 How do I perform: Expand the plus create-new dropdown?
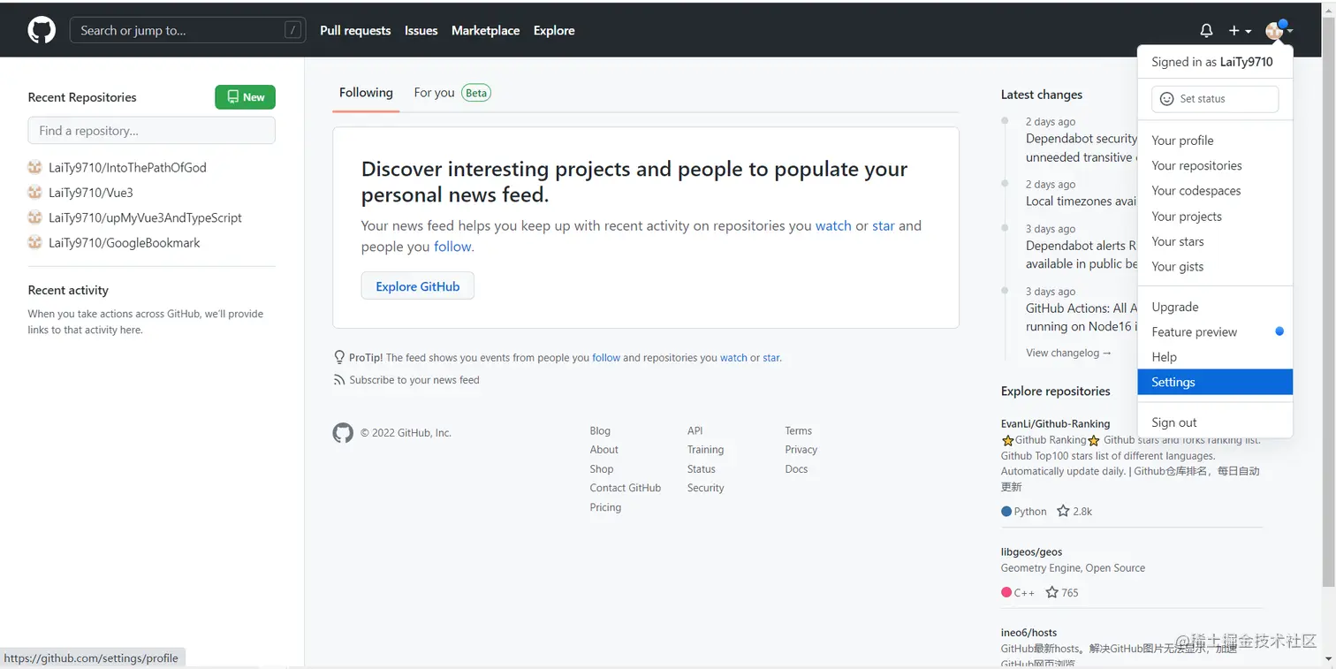tap(1240, 30)
